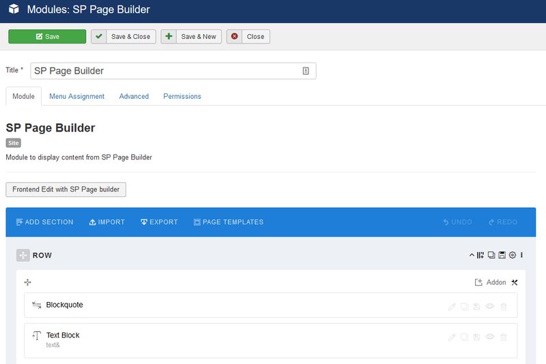Viewport: 546px width, 364px height.
Task: Open the Permissions tab
Action: (182, 96)
